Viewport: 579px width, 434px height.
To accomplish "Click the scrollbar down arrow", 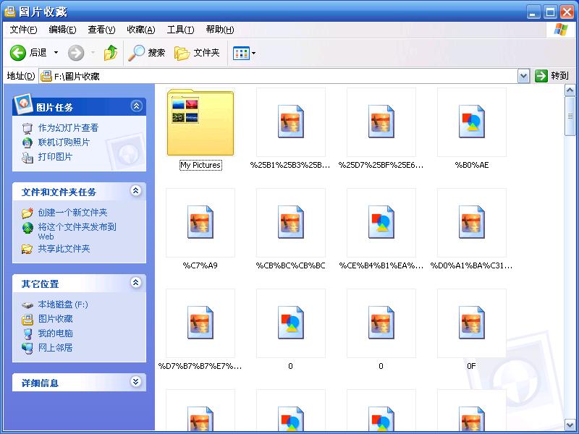I will (x=570, y=424).
